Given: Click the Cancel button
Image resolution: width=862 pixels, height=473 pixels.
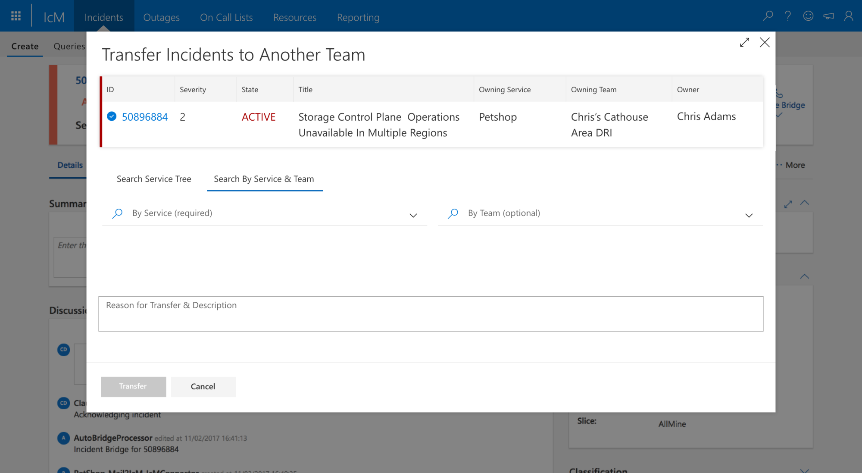Looking at the screenshot, I should tap(203, 386).
